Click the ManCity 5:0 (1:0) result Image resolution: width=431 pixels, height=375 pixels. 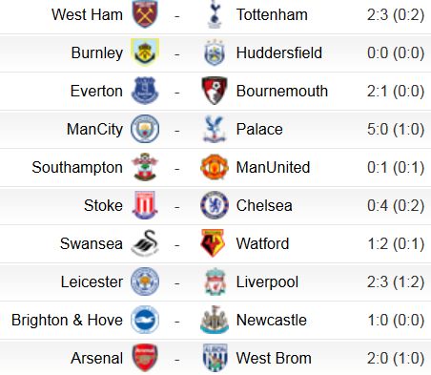click(x=396, y=129)
